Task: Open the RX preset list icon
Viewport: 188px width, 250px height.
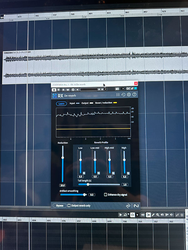Action: [118, 95]
